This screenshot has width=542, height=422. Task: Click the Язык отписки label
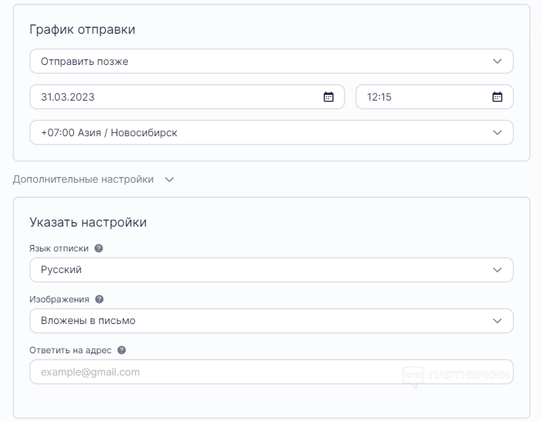(59, 248)
